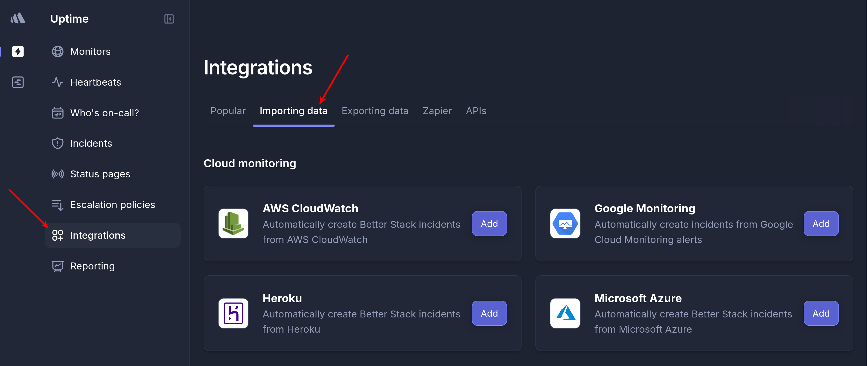Select Integrations in the sidebar

point(112,235)
